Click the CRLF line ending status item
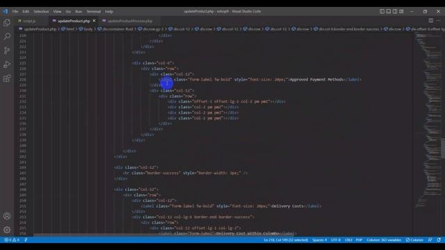 click(348, 240)
